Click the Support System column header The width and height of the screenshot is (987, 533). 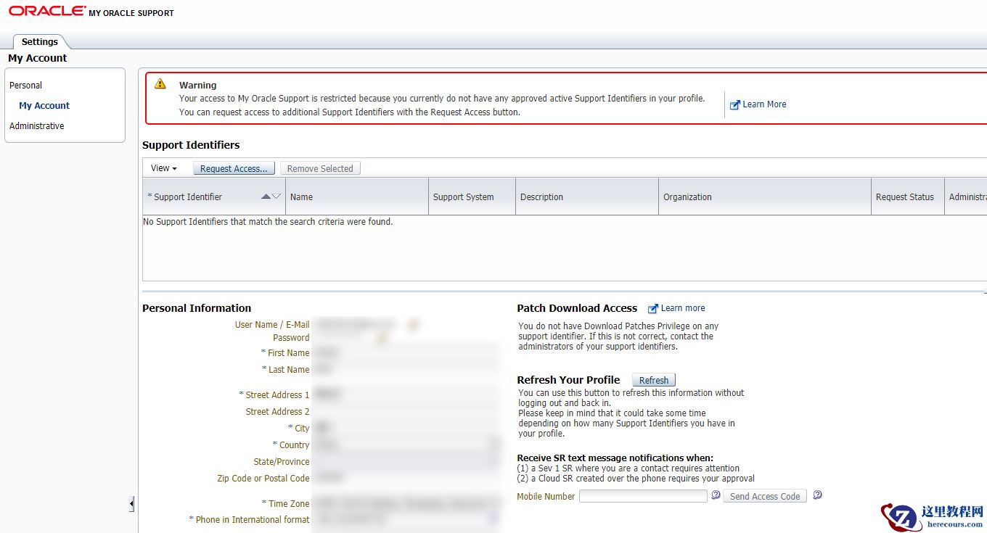coord(472,197)
